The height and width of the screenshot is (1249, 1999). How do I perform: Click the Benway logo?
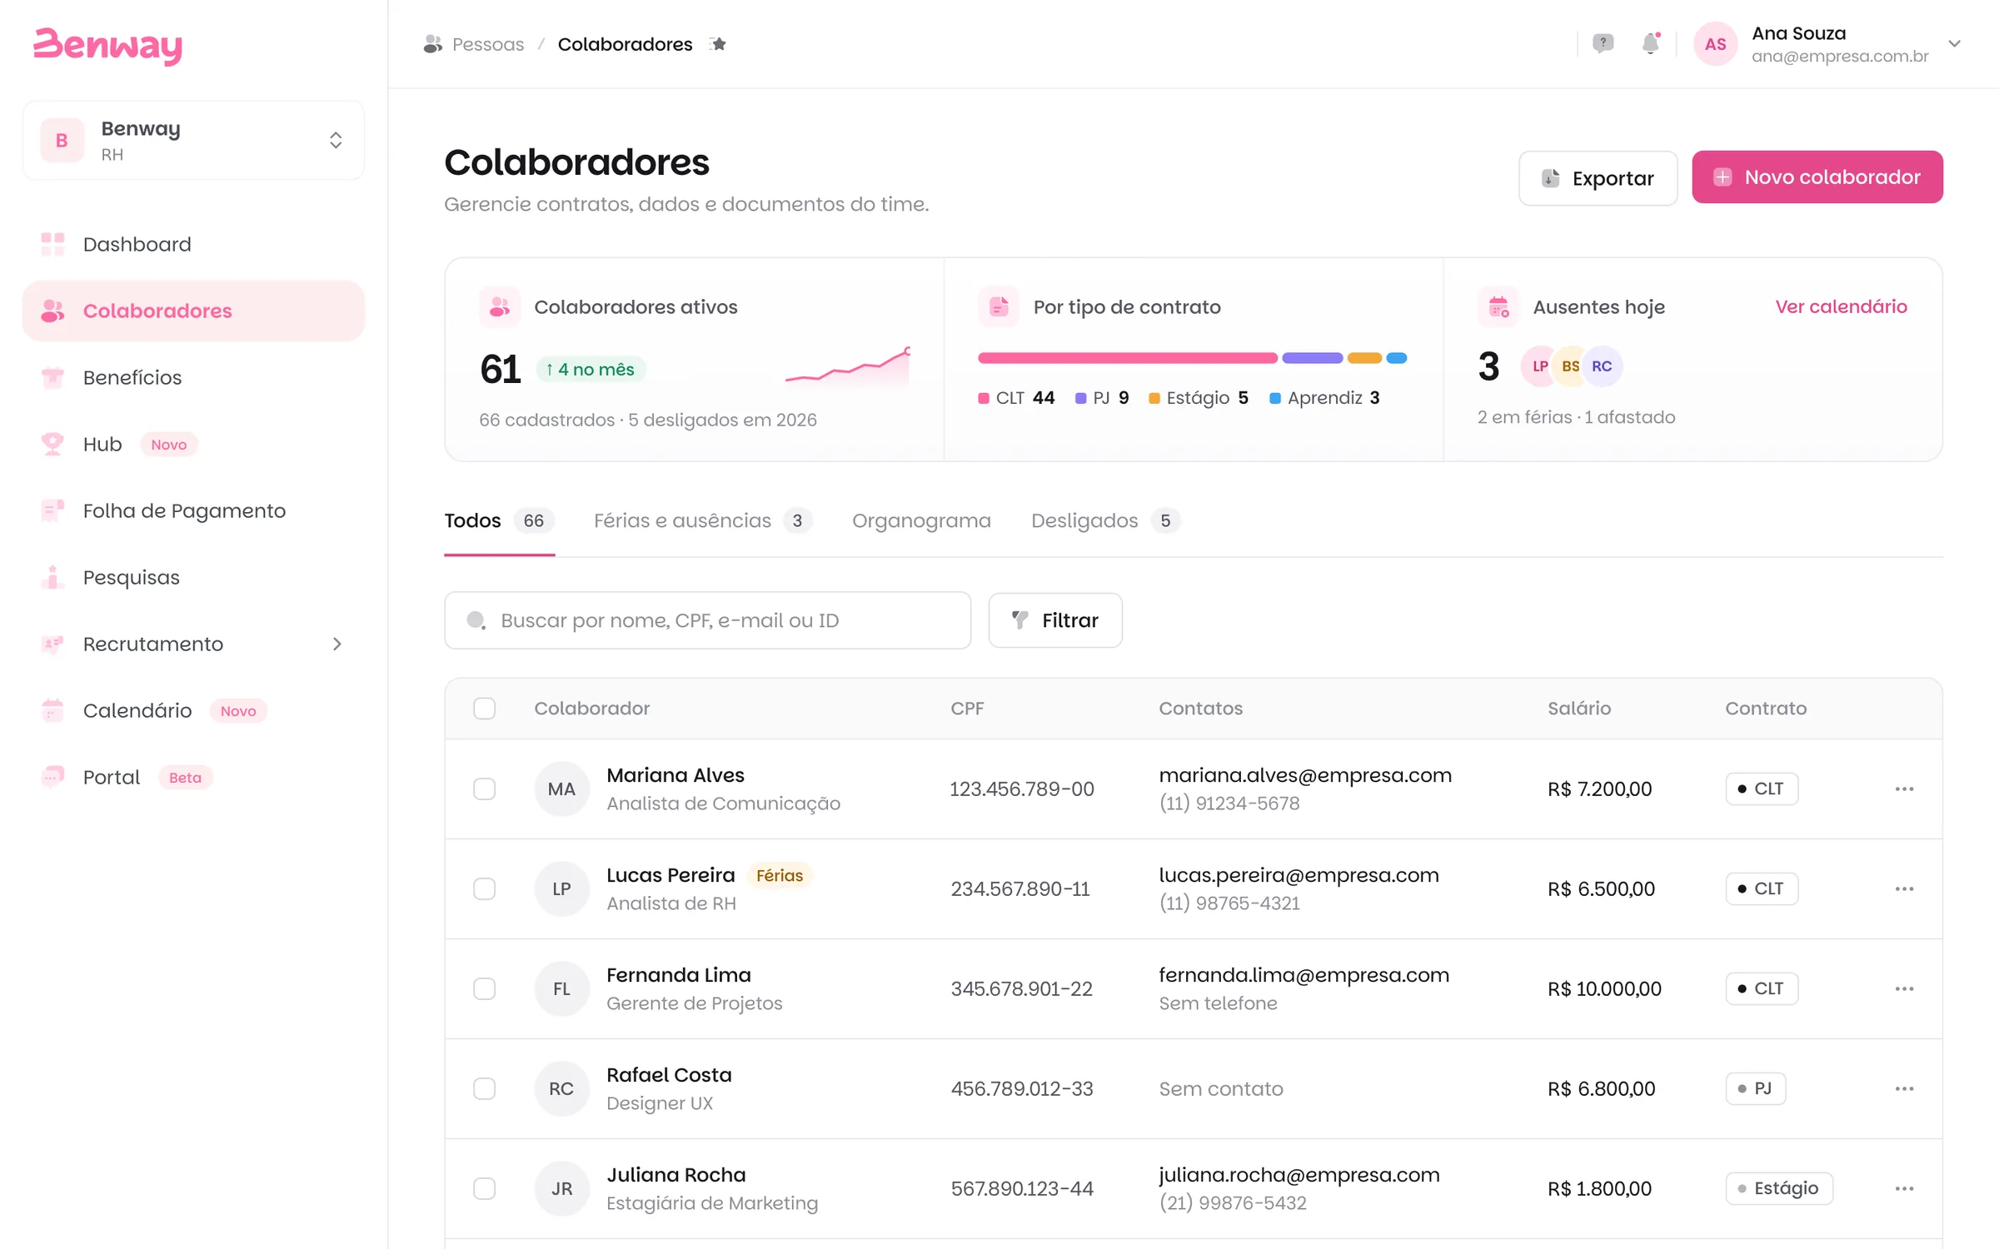click(x=107, y=46)
